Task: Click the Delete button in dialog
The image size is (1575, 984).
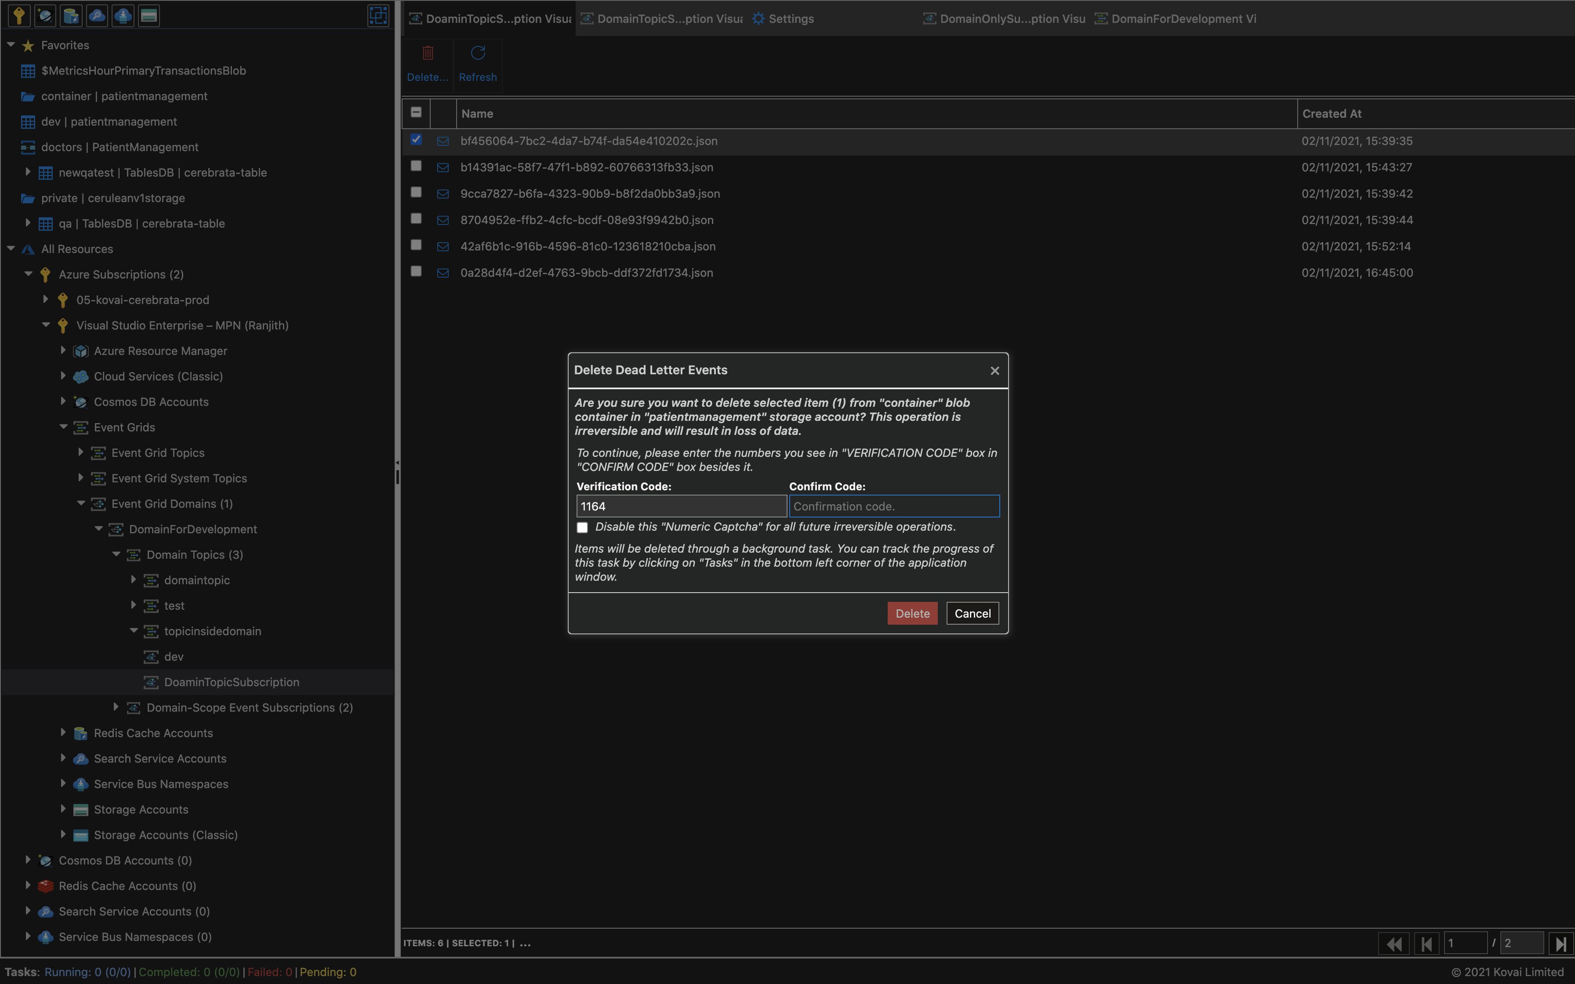Action: (x=912, y=613)
